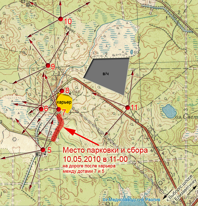Select the red marker dot for bunker 6
Image resolution: width=198 pixels, height=206 pixels.
41,109
